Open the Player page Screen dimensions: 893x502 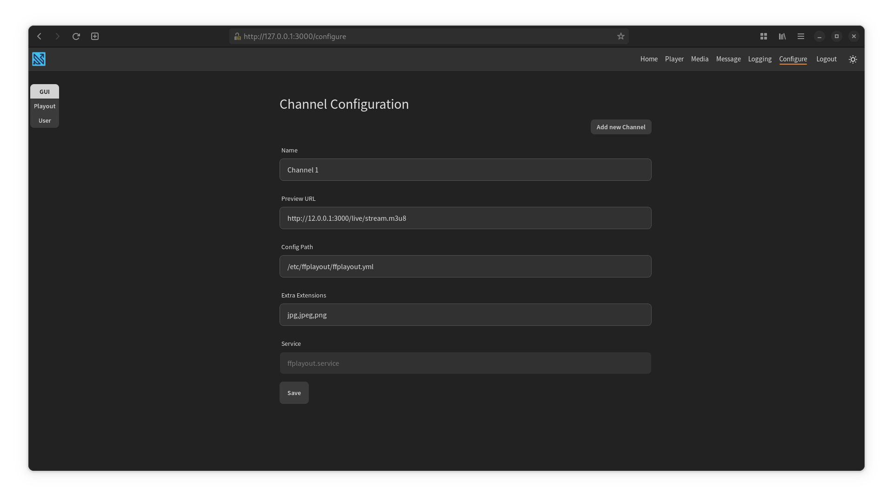[674, 59]
